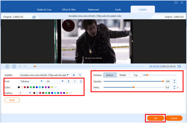Open the Watermark tab
This screenshot has height=123, width=187.
pos(93,10)
